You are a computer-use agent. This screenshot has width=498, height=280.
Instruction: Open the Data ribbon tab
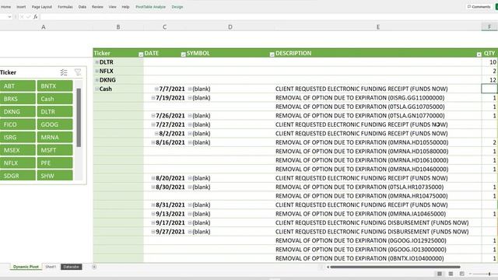point(82,7)
